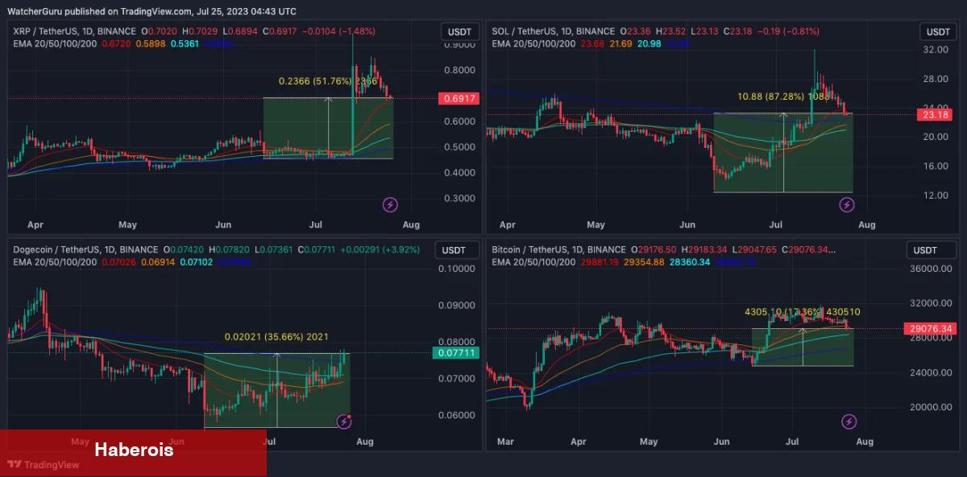Click the current price tag 29076.34 on Bitcoin axis
The width and height of the screenshot is (967, 477).
coord(930,328)
